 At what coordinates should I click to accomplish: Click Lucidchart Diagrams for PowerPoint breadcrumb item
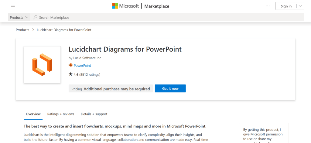[x=64, y=30]
